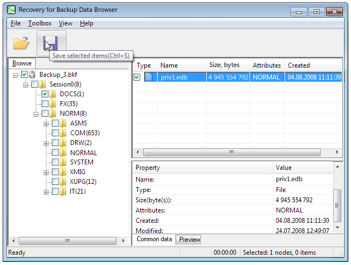The width and height of the screenshot is (351, 265).
Task: Switch to the Preview tab
Action: tap(190, 240)
